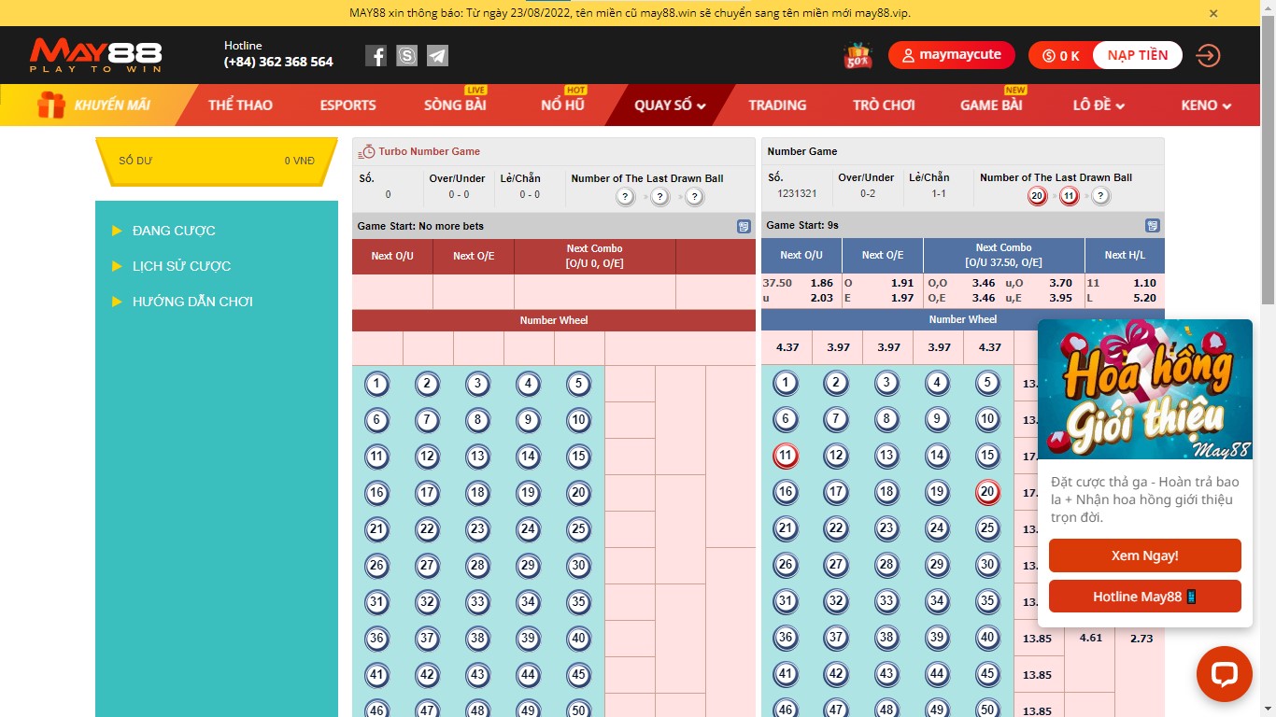This screenshot has width=1276, height=717.
Task: Pick the red-circled ball 11 in Number Game
Action: [x=786, y=456]
